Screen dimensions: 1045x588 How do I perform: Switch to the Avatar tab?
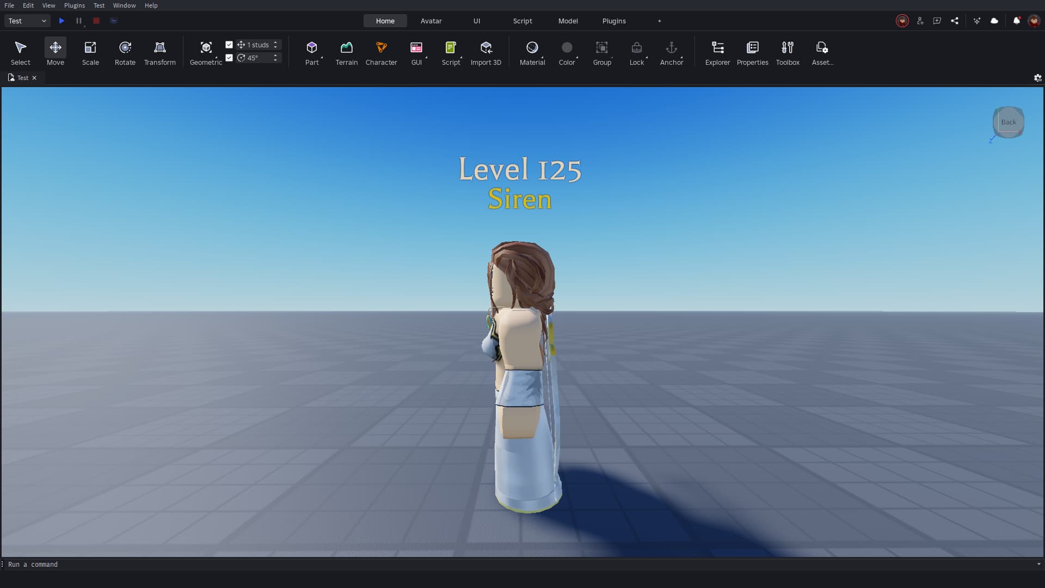[x=431, y=21]
